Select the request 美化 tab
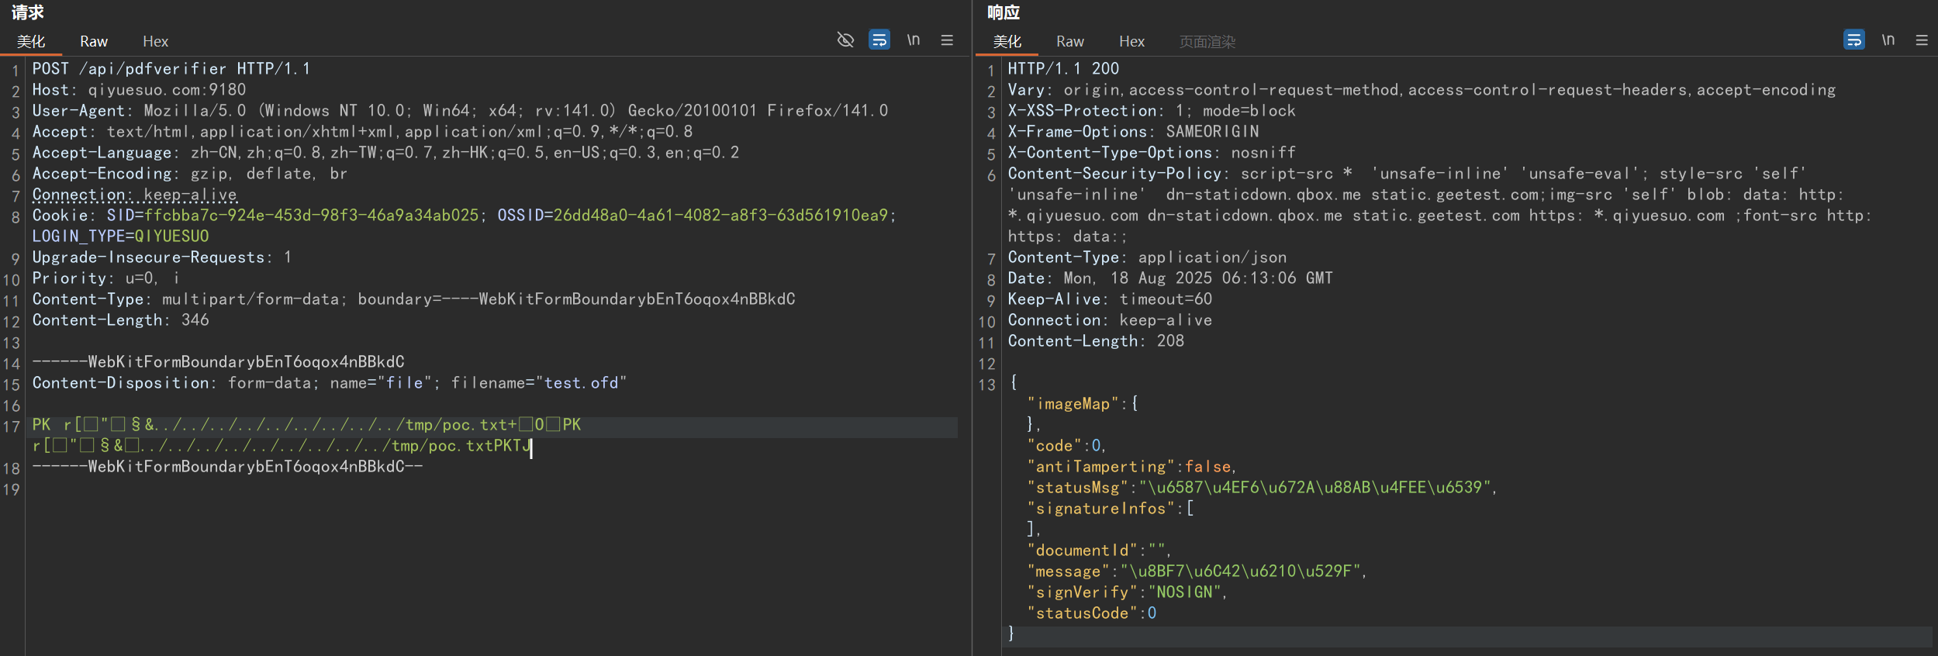 click(x=31, y=42)
